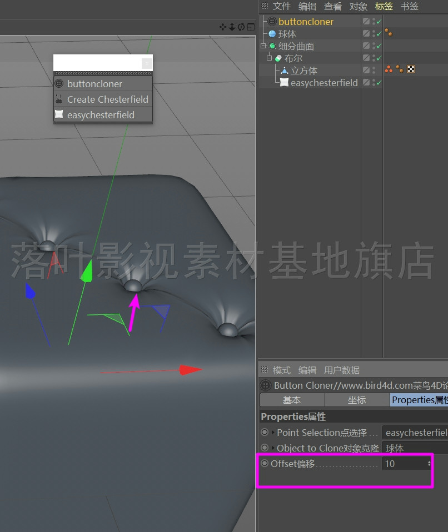Close the small popup with its x button
The height and width of the screenshot is (532, 448).
pos(147,63)
